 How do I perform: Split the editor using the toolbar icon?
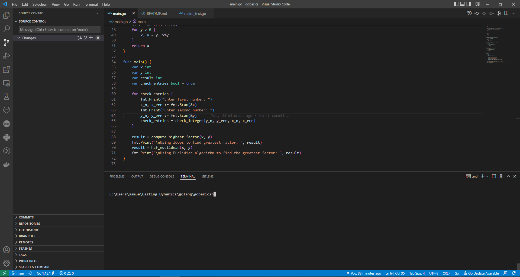click(506, 13)
